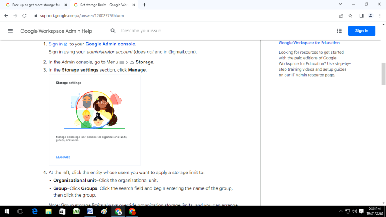The height and width of the screenshot is (217, 386).
Task: Launch Excel from the taskbar
Action: (76, 211)
